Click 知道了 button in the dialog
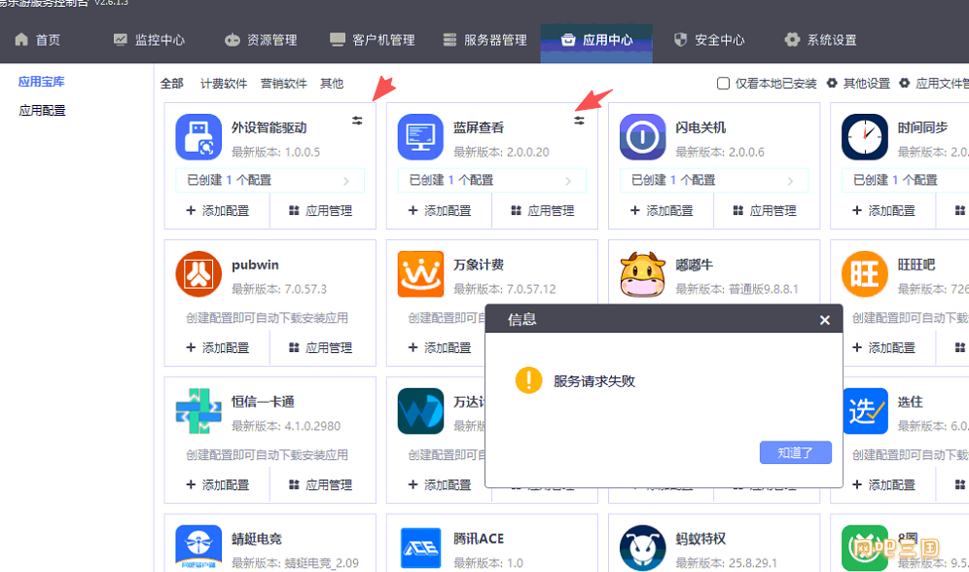 796,452
